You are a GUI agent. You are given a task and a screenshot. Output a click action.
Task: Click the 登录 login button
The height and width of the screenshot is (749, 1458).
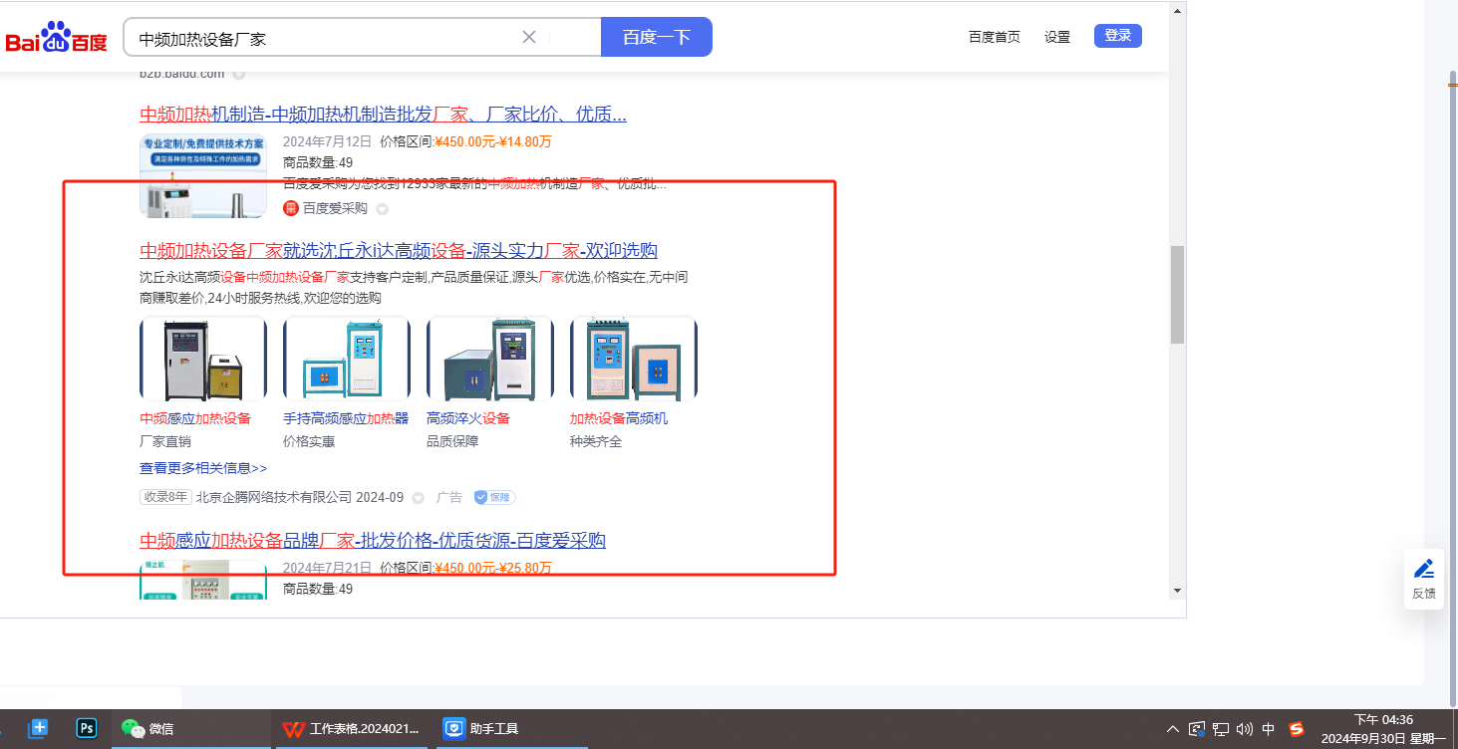tap(1118, 36)
